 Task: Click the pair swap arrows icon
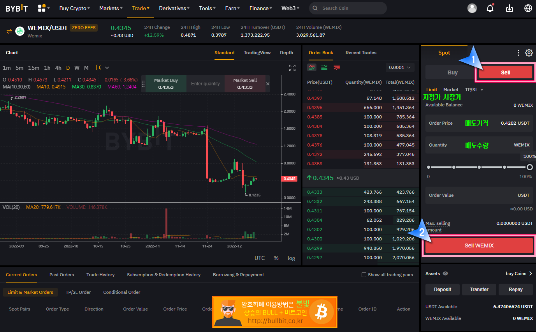click(9, 31)
